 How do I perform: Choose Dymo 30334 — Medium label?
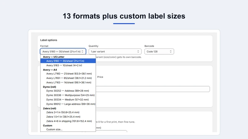68,99
